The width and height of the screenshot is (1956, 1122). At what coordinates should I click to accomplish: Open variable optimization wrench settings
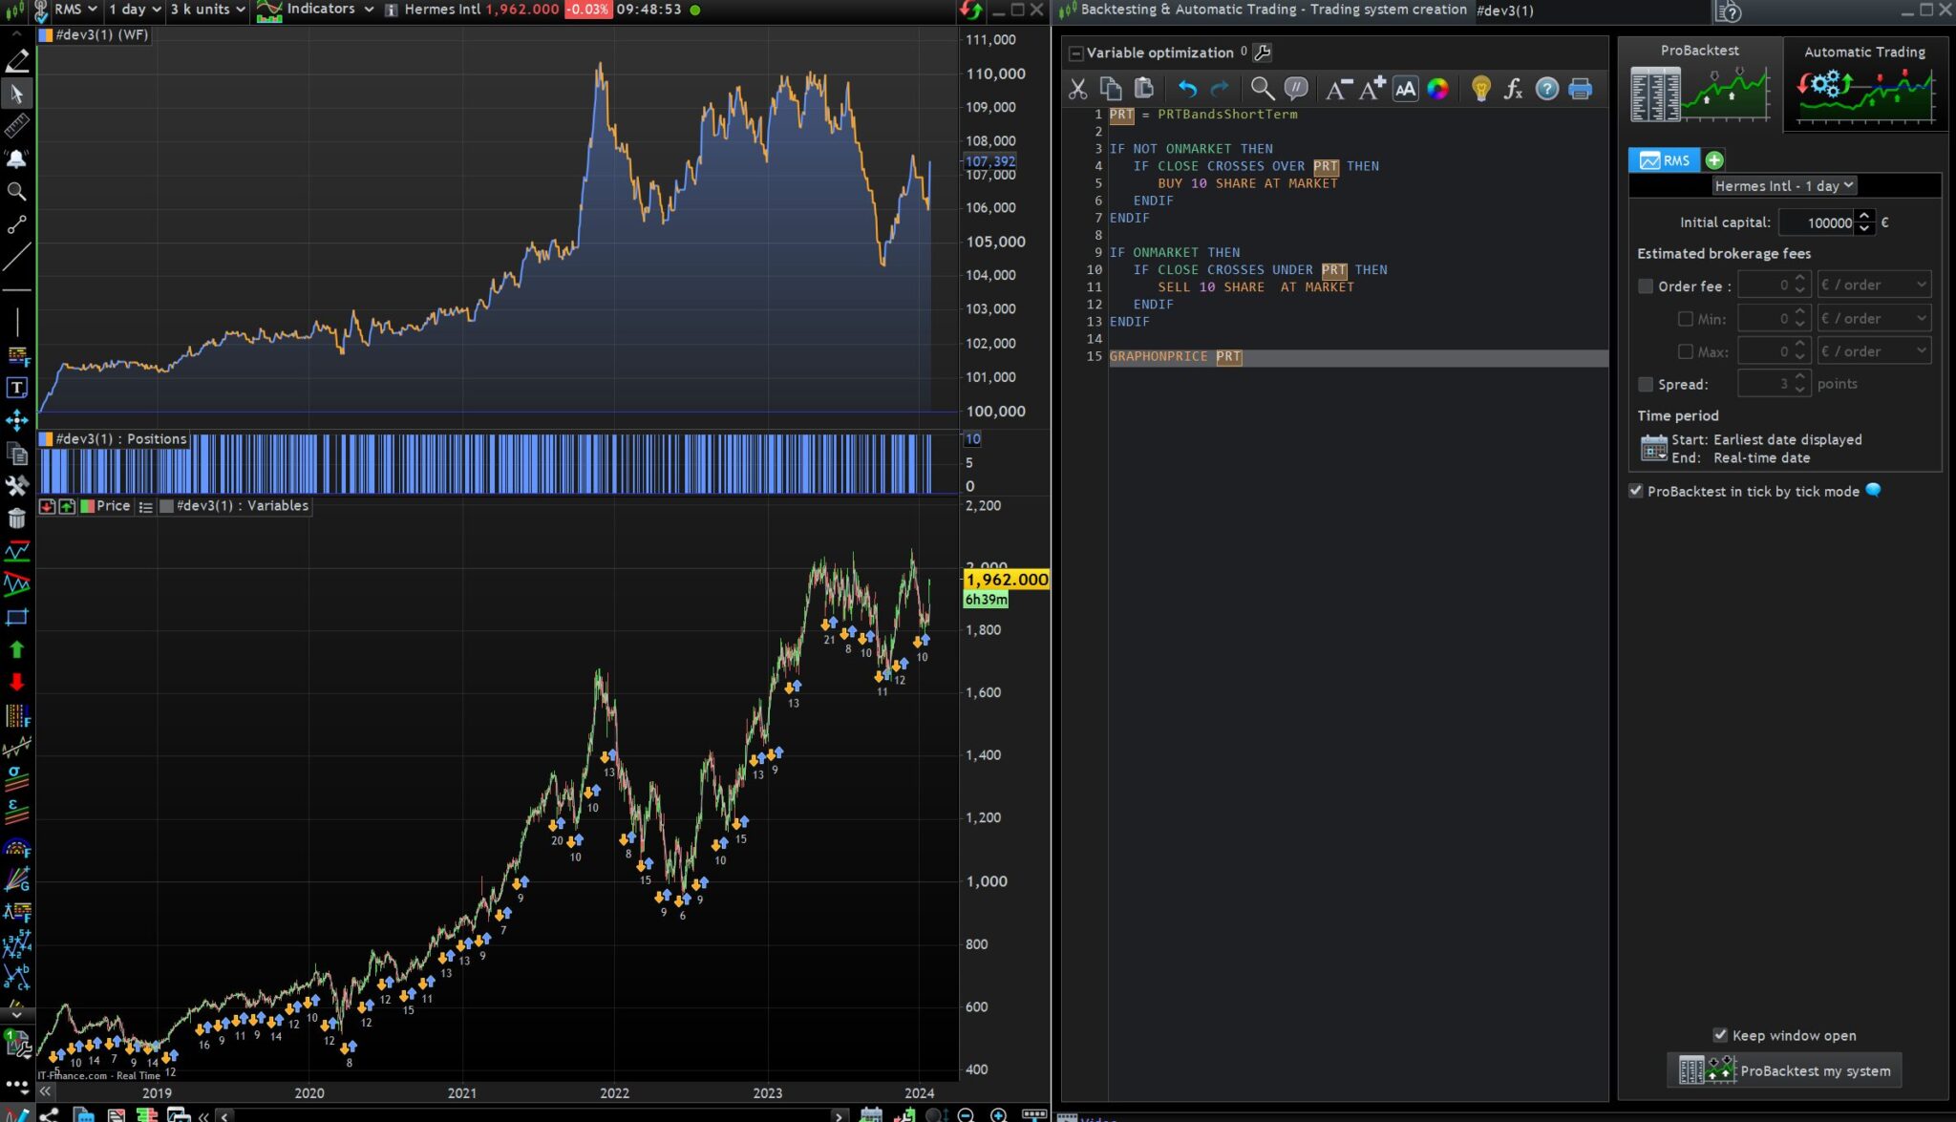1262,53
